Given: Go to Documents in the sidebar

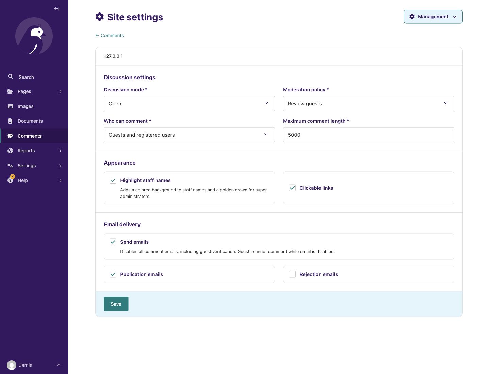Looking at the screenshot, I should [34, 121].
